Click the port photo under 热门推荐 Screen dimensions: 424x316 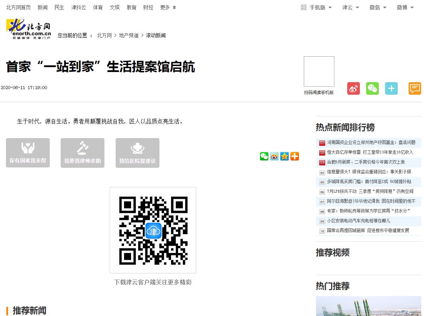[x=368, y=306]
